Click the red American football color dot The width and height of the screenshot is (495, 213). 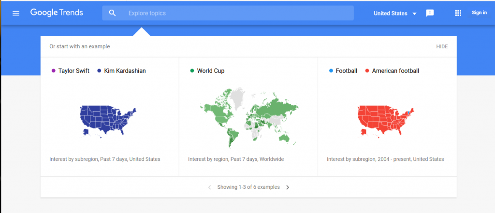pyautogui.click(x=367, y=71)
